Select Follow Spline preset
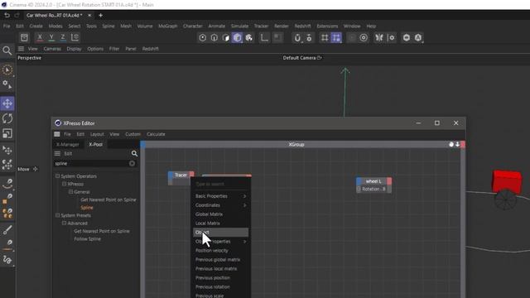 tap(87, 239)
